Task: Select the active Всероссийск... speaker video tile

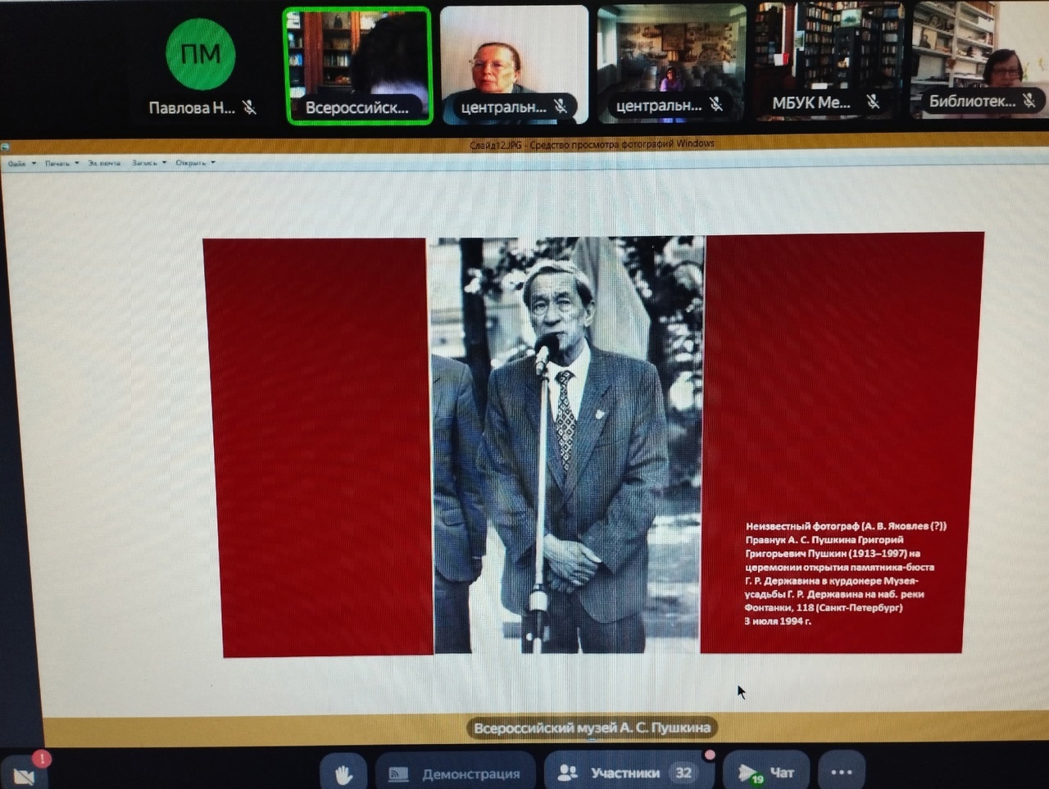Action: [357, 66]
